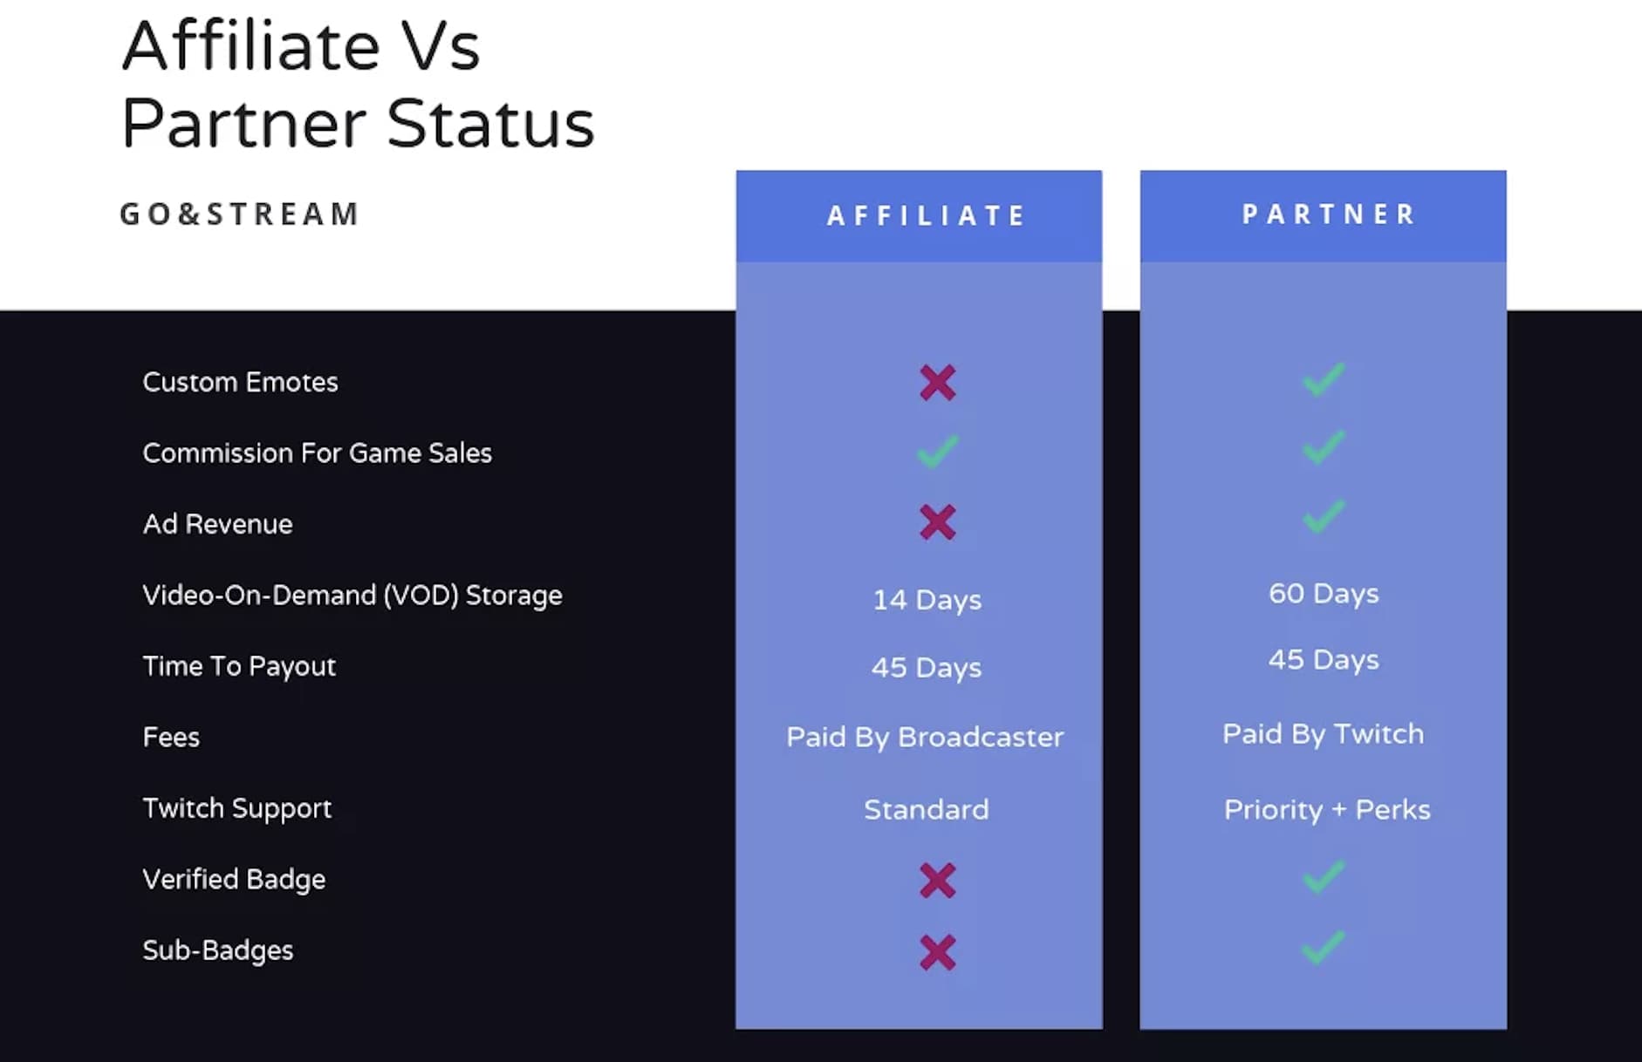Select the AFFILIATE column header
The width and height of the screenshot is (1642, 1062).
tap(925, 215)
